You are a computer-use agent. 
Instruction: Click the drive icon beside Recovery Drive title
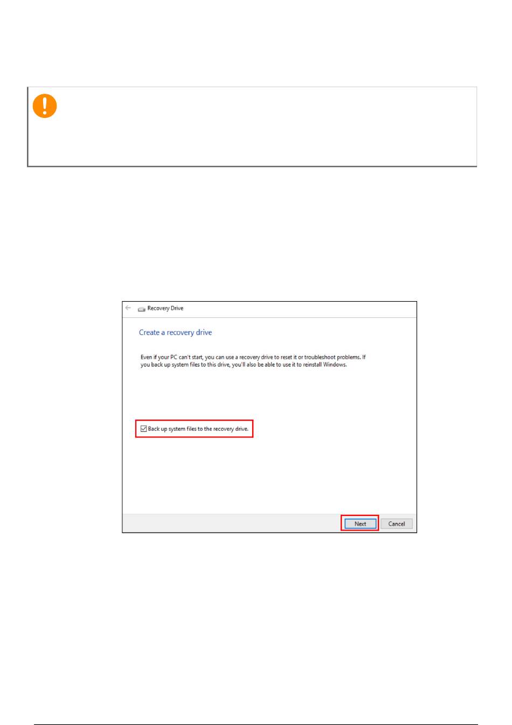tap(142, 309)
